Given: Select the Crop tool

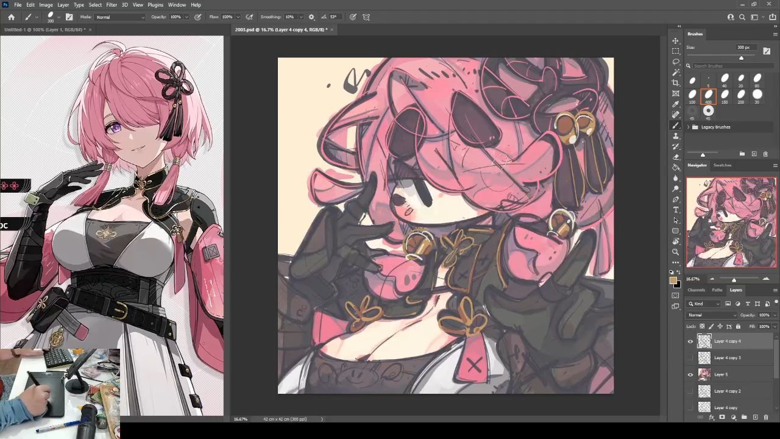Looking at the screenshot, I should [x=676, y=83].
